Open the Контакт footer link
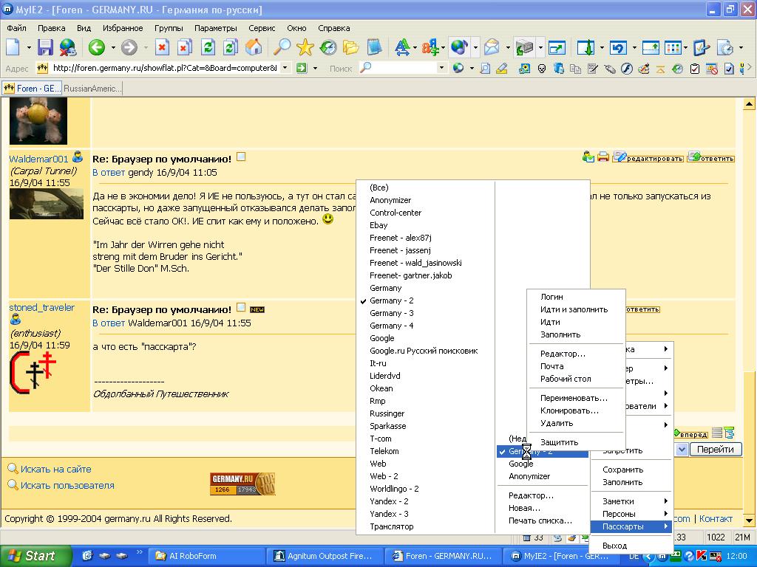757x567 pixels. [716, 519]
